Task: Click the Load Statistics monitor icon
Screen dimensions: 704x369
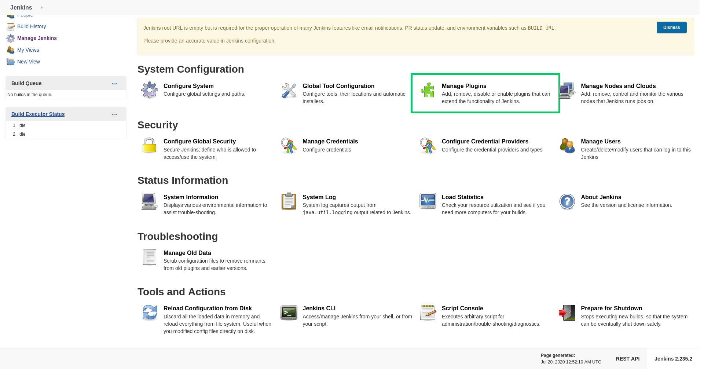Action: (x=428, y=201)
